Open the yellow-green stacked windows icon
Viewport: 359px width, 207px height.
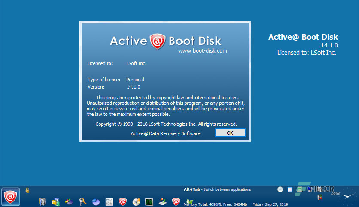pyautogui.click(x=56, y=202)
